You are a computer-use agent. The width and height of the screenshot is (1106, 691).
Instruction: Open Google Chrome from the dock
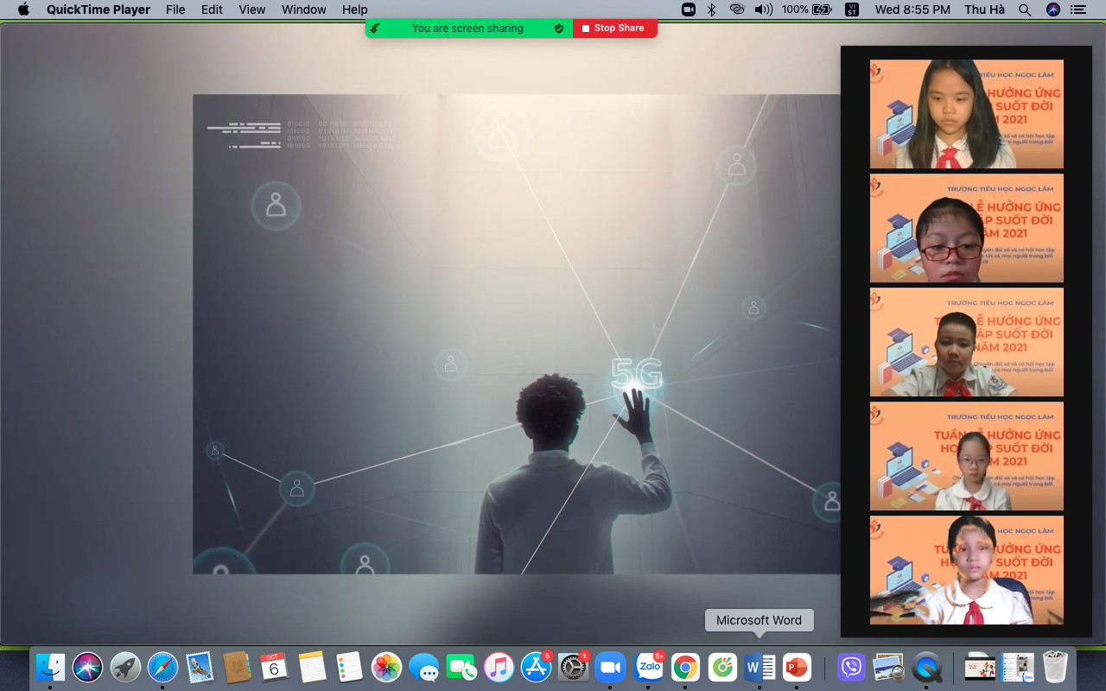coord(686,667)
